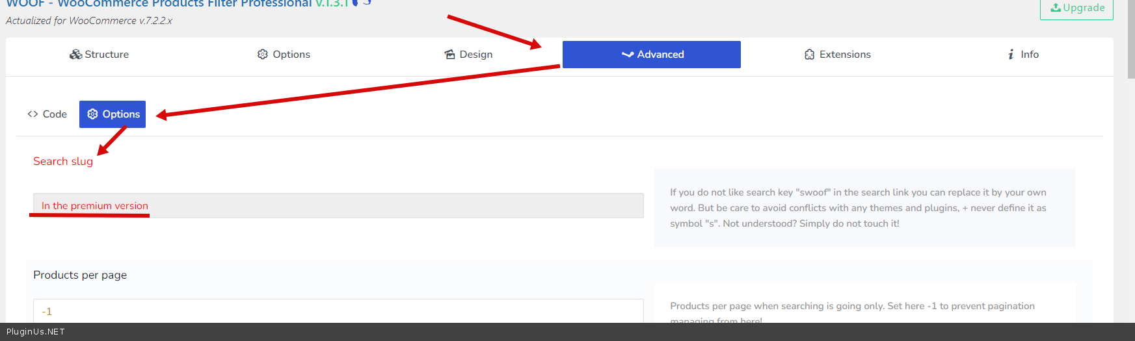
Task: Click the Search slug premium version field
Action: pos(338,206)
